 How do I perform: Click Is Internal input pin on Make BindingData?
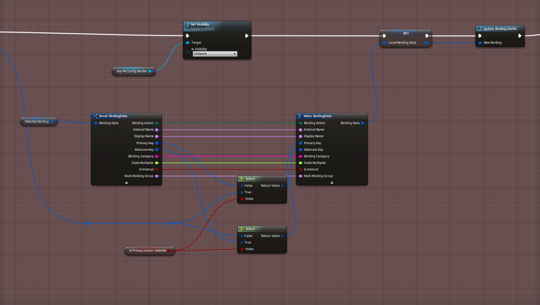(x=301, y=169)
